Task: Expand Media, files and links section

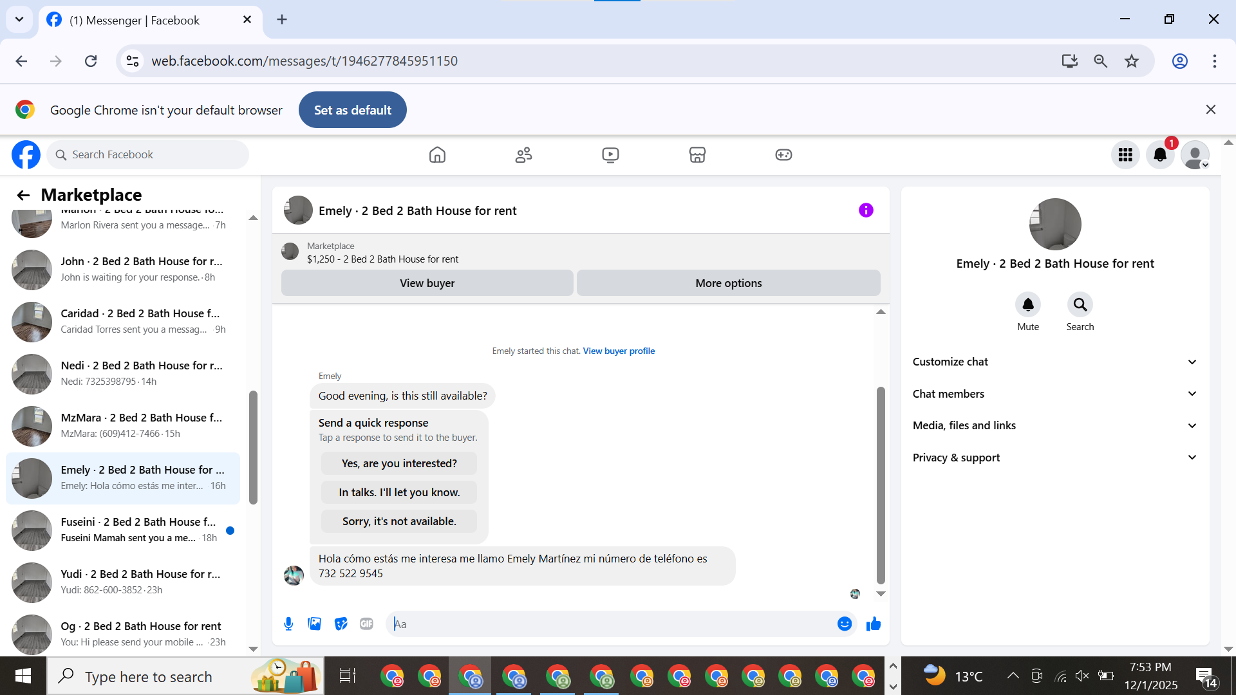Action: (1054, 425)
